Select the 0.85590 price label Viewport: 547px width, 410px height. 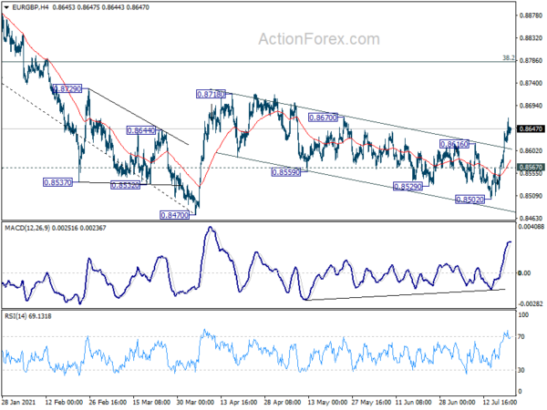tap(285, 171)
